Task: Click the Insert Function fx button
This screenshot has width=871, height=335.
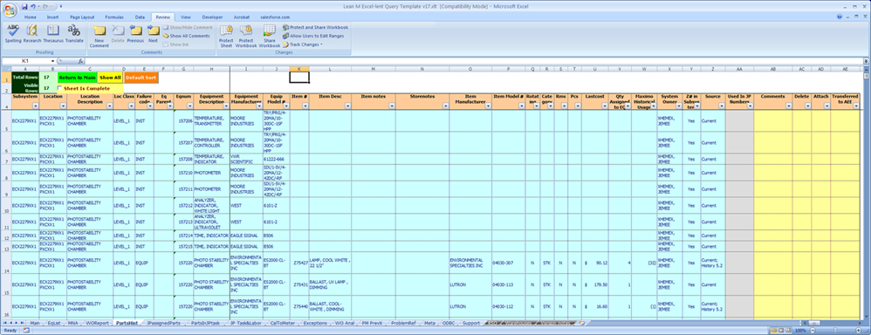Action: [80, 61]
